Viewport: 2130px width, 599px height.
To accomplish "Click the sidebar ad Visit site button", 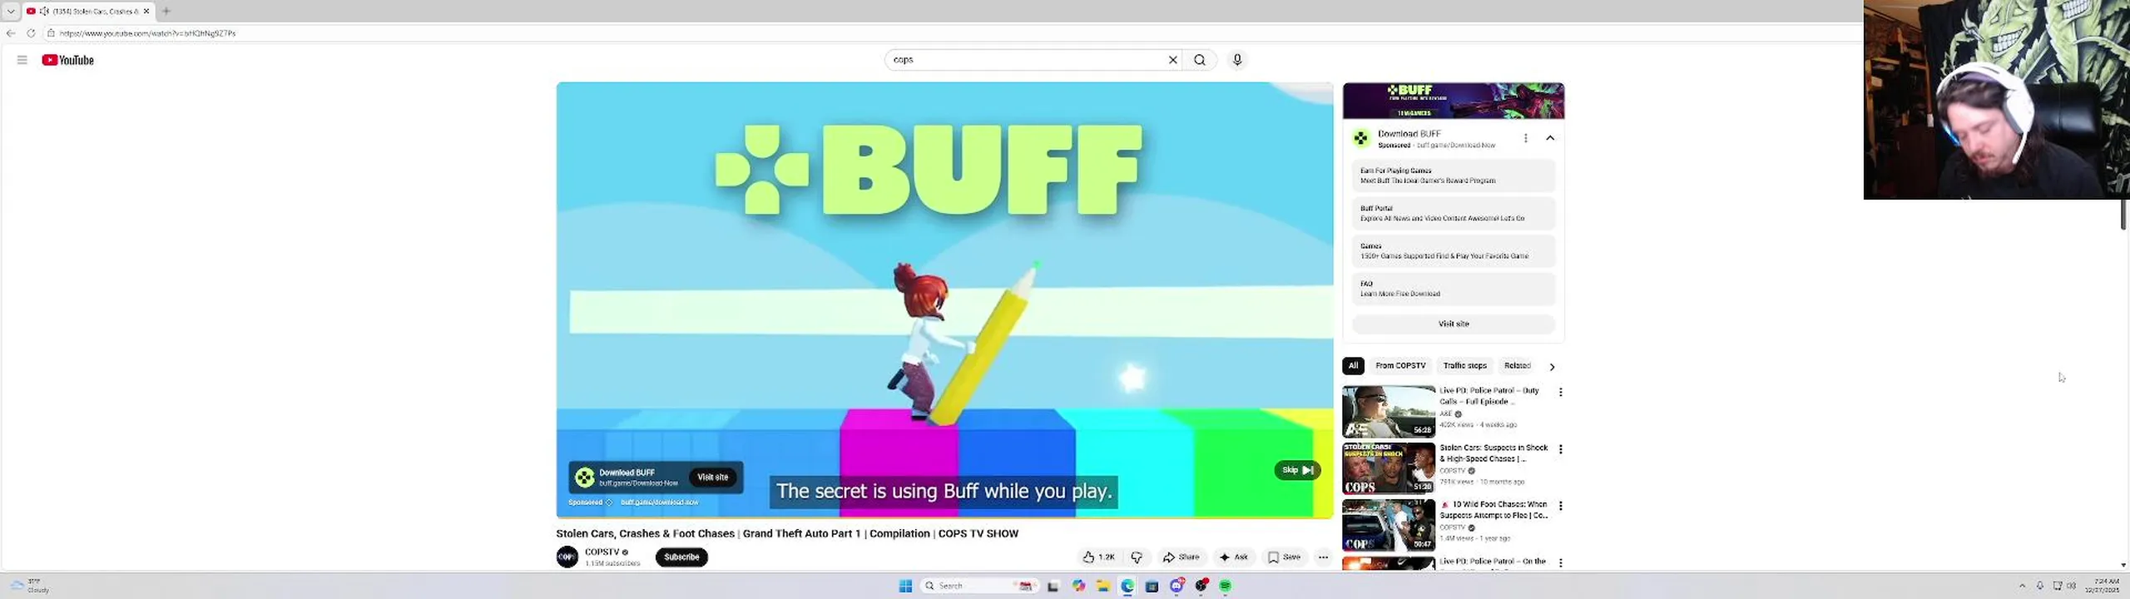I will 1454,324.
